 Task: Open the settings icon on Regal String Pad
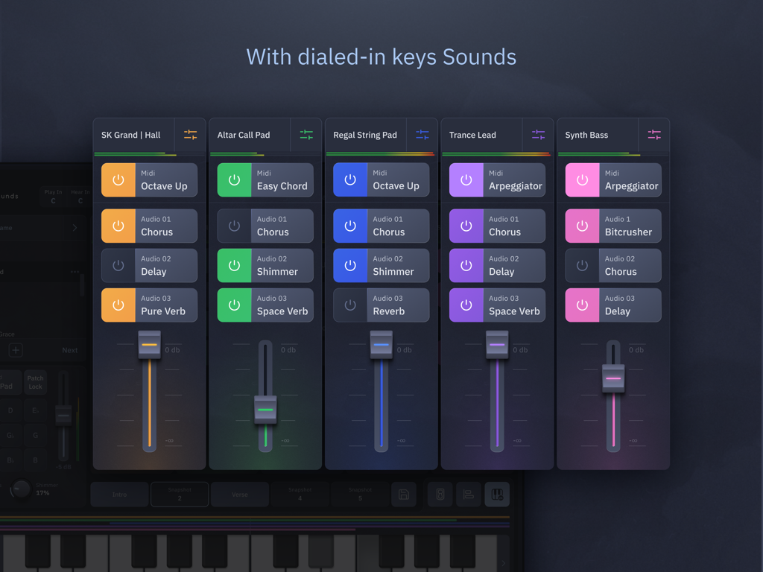pyautogui.click(x=422, y=135)
